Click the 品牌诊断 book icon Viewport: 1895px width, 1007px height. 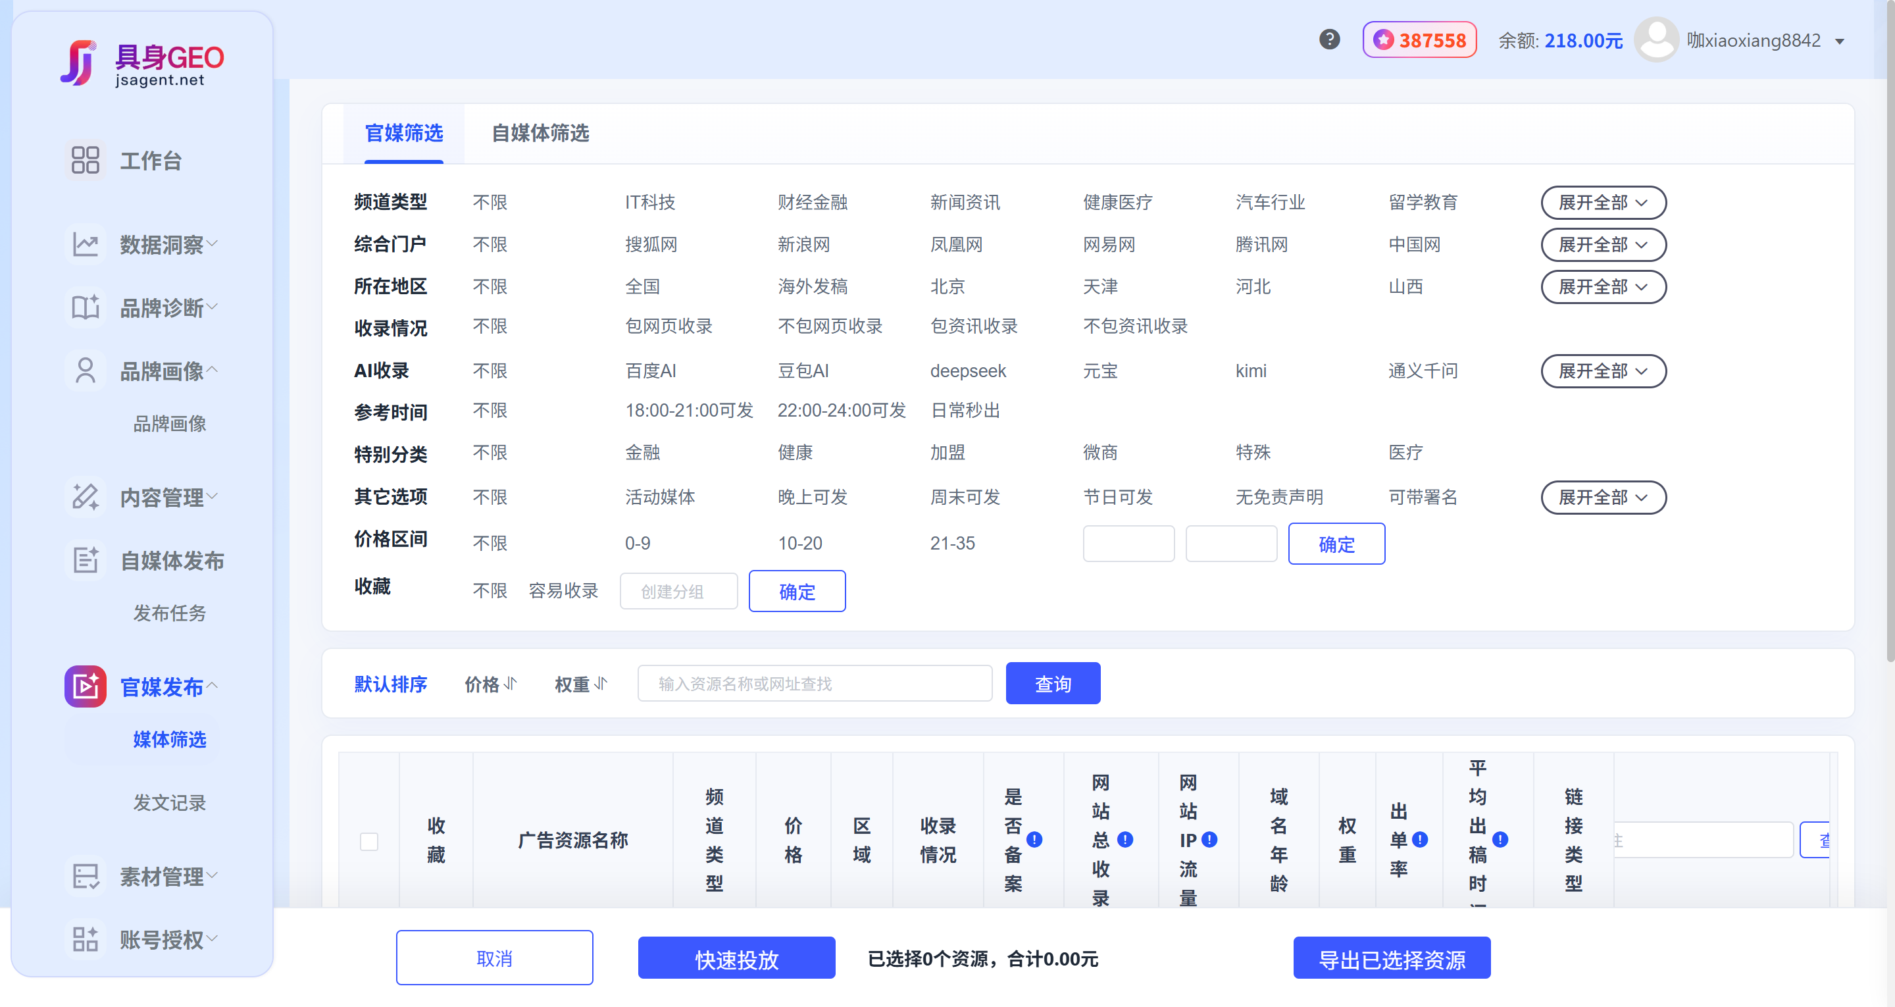[x=86, y=307]
